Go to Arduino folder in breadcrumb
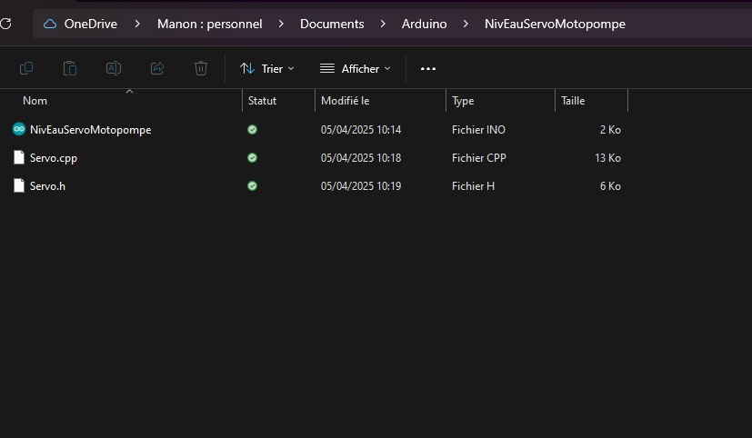This screenshot has width=752, height=438. (x=424, y=24)
